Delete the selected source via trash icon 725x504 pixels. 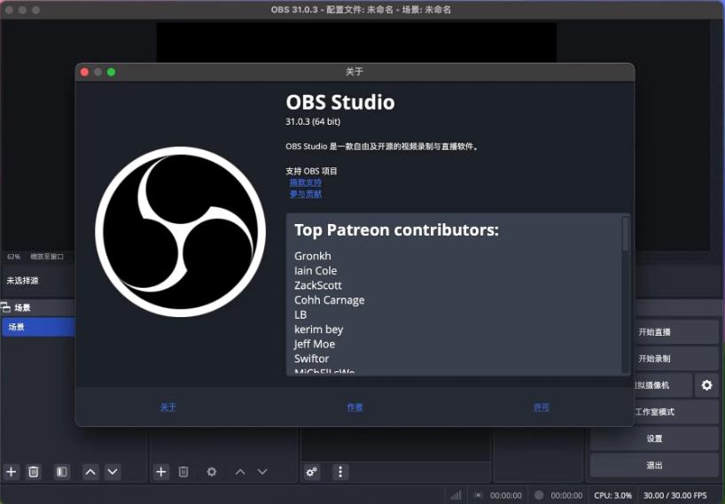(183, 471)
